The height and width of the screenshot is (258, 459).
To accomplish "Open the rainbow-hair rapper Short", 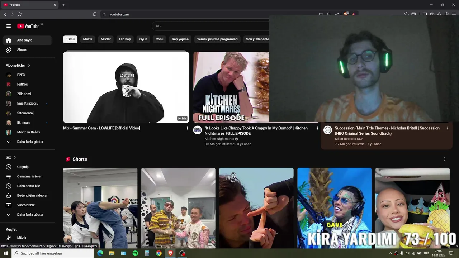I will pos(334,208).
